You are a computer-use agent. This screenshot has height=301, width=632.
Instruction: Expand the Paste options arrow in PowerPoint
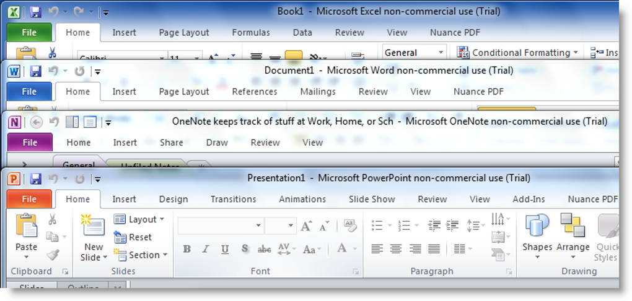(x=26, y=257)
